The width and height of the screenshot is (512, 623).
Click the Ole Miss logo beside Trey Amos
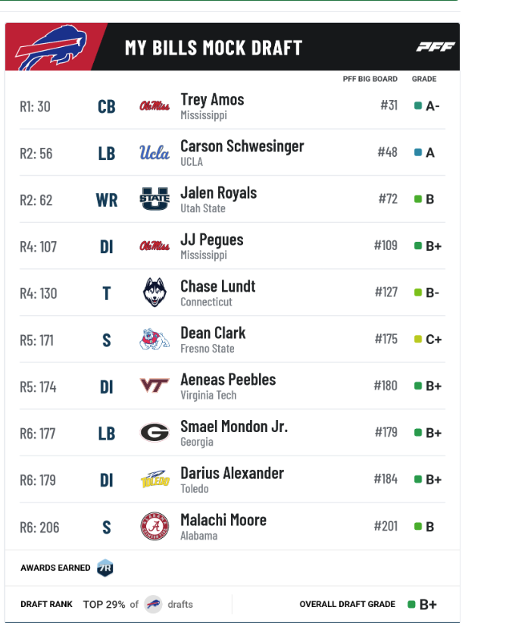(x=155, y=106)
